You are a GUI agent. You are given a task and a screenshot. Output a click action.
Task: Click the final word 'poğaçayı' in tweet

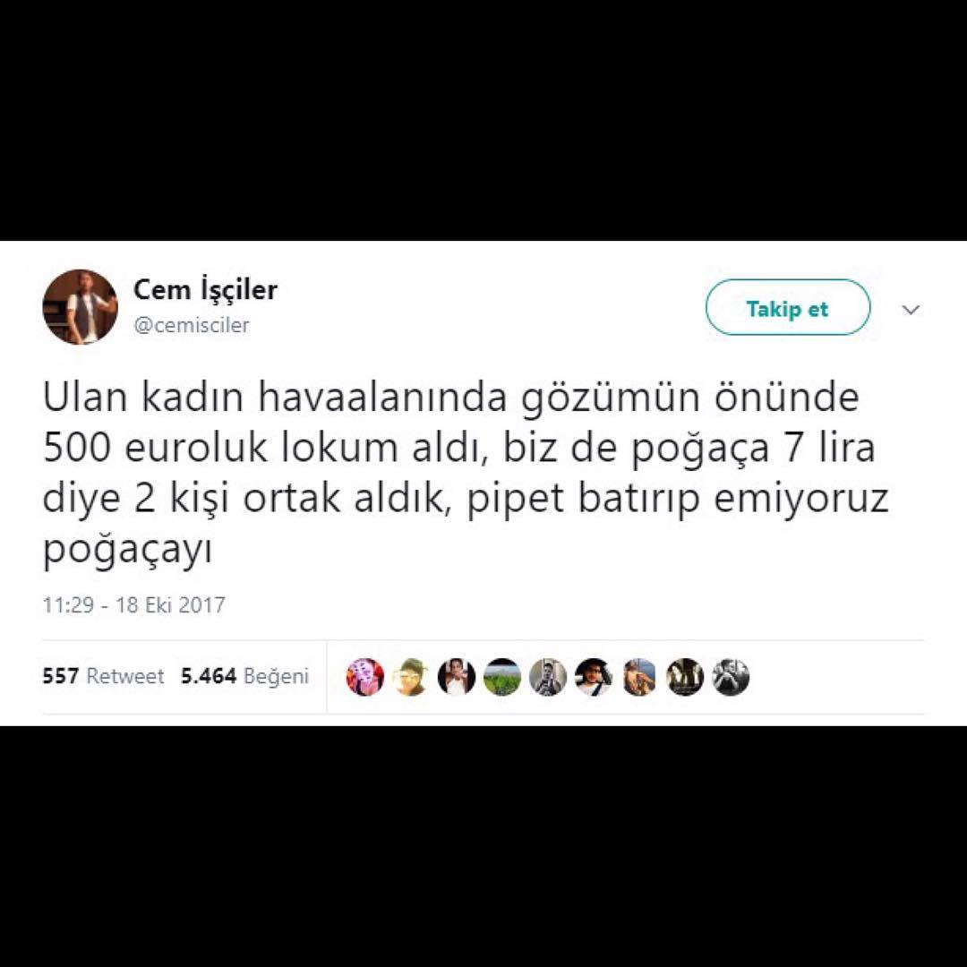[127, 549]
